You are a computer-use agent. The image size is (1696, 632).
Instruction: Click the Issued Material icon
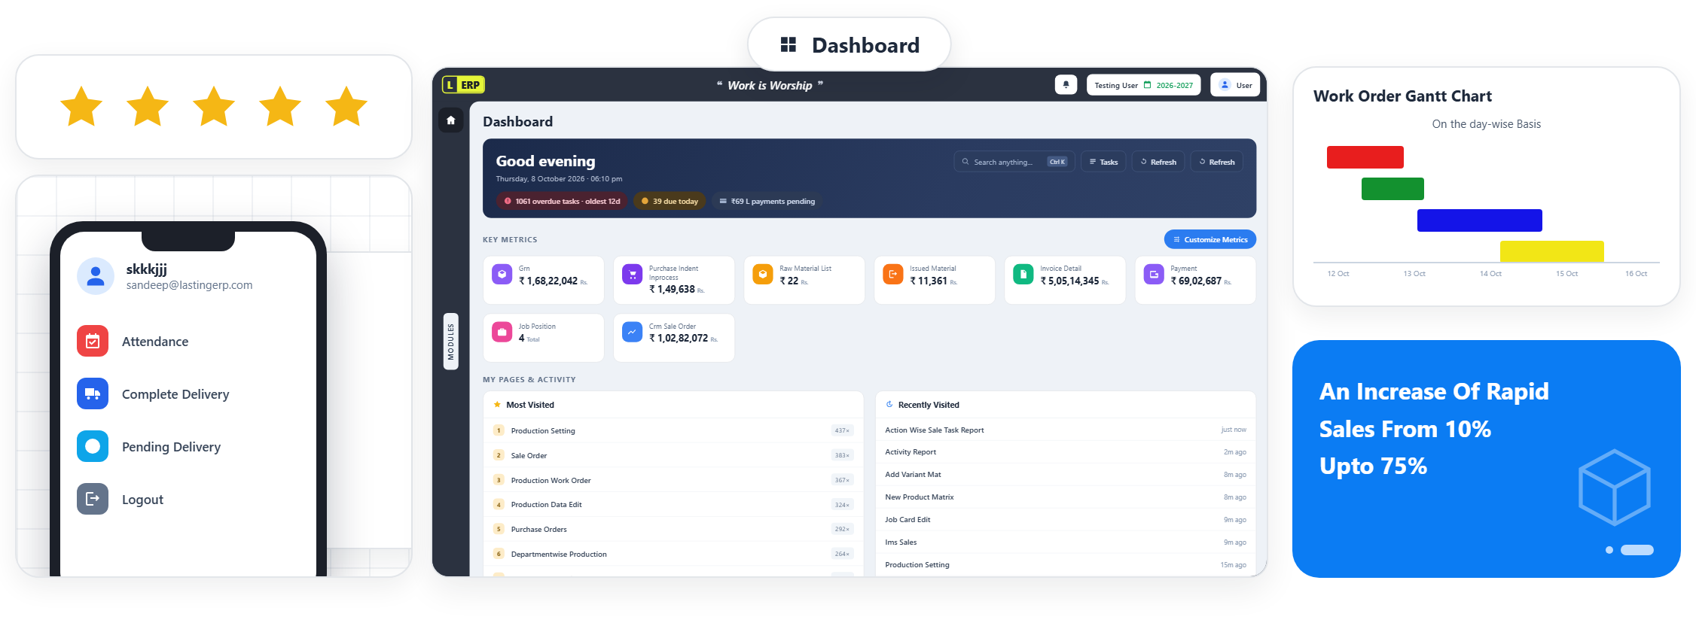coord(893,275)
